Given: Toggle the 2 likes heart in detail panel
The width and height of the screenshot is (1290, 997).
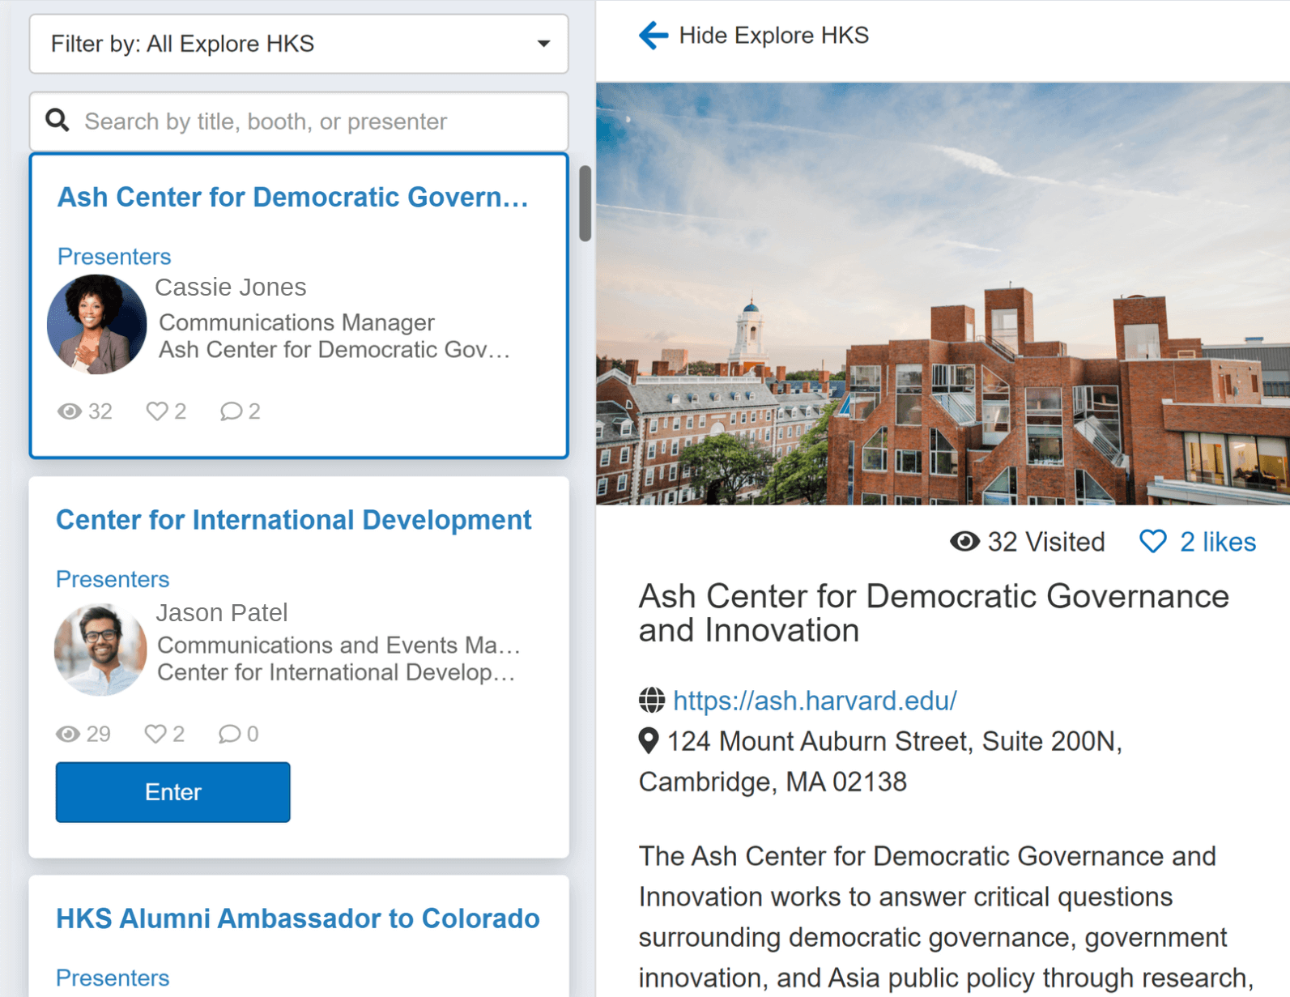Looking at the screenshot, I should coord(1153,541).
